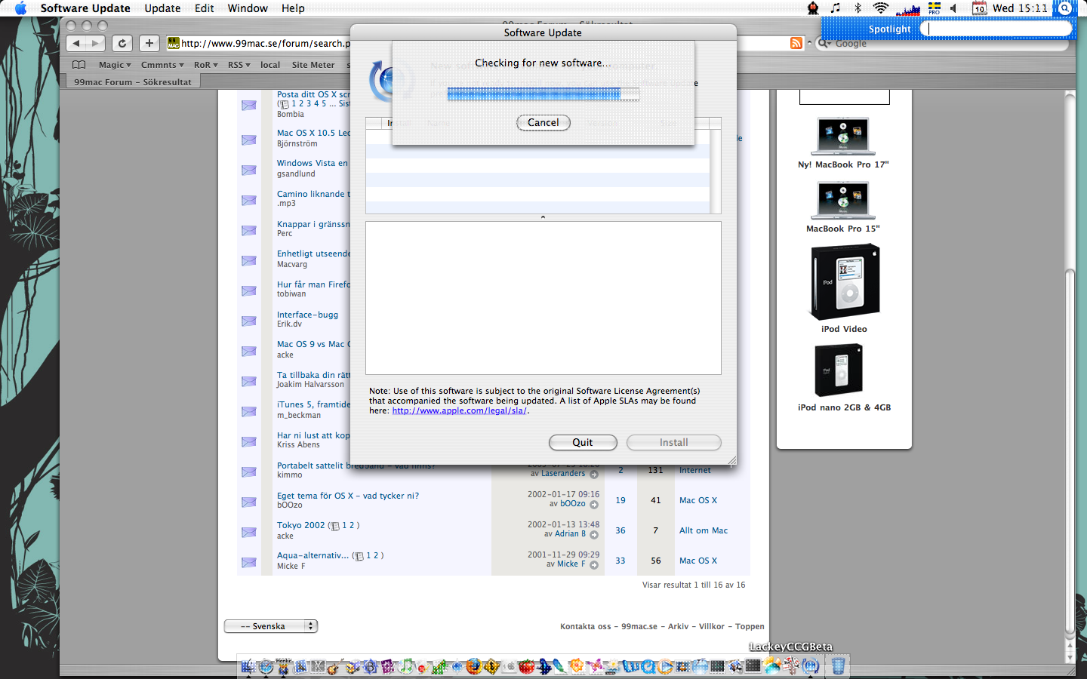Open the RSS bookmarks dropdown

(x=239, y=65)
